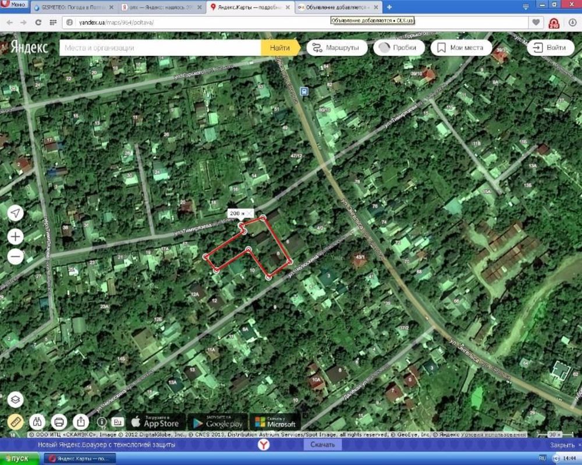
Task: Close the 208 м distance label
Action: (250, 213)
